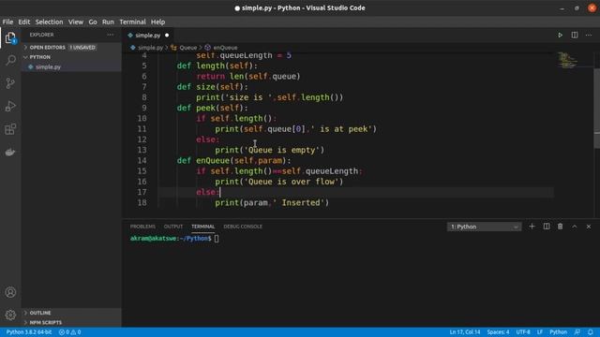Viewport: 600px width, 337px height.
Task: Change end of line sequence LF
Action: [540, 332]
